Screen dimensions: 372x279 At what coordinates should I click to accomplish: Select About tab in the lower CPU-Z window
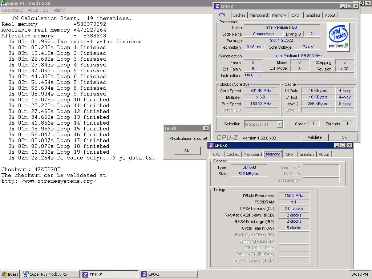pos(324,154)
